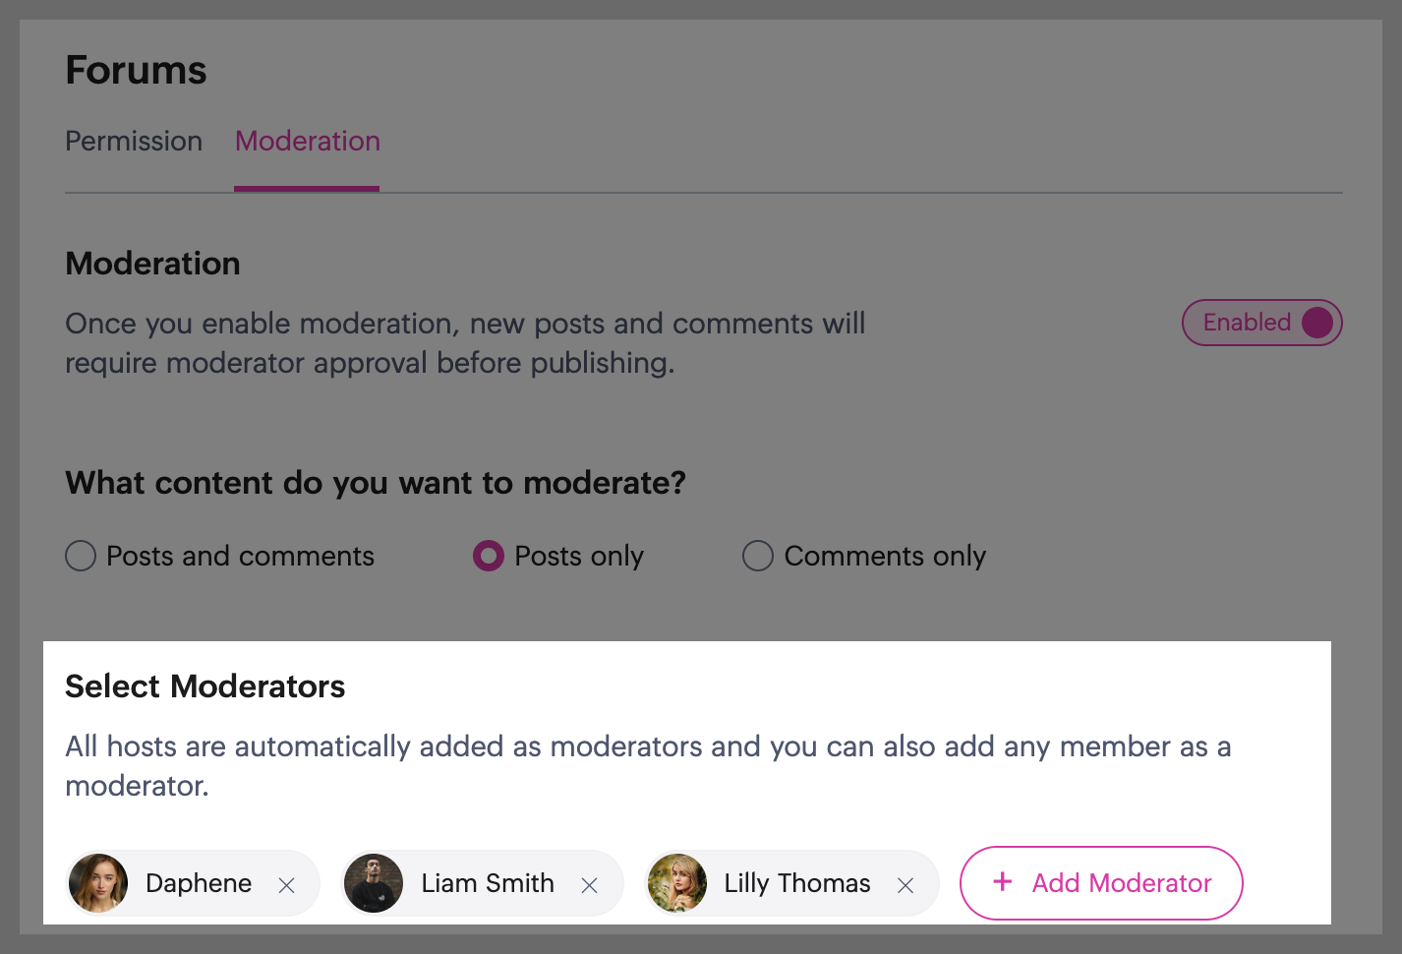This screenshot has width=1402, height=954.
Task: Click the Select Moderators heading
Action: pos(204,686)
